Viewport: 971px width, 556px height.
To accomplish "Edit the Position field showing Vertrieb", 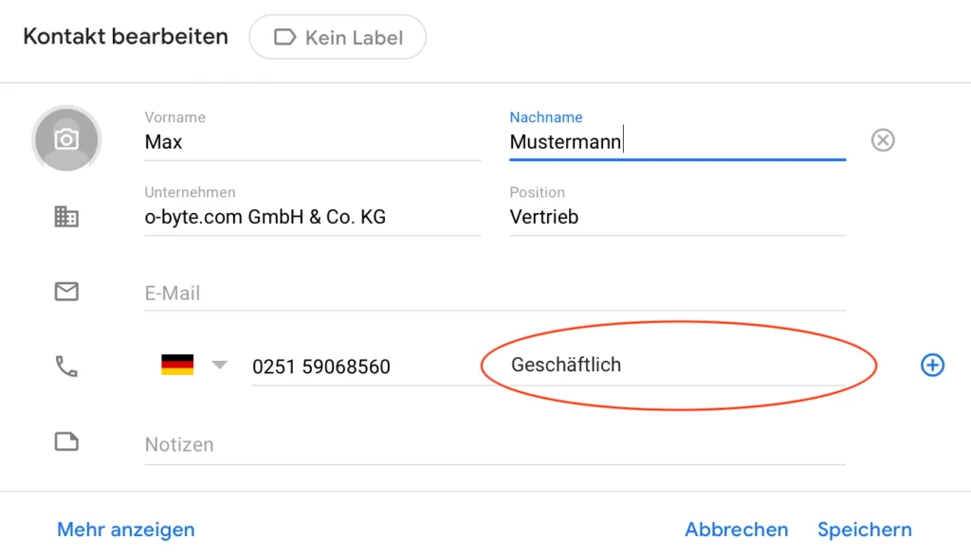I will click(x=675, y=217).
